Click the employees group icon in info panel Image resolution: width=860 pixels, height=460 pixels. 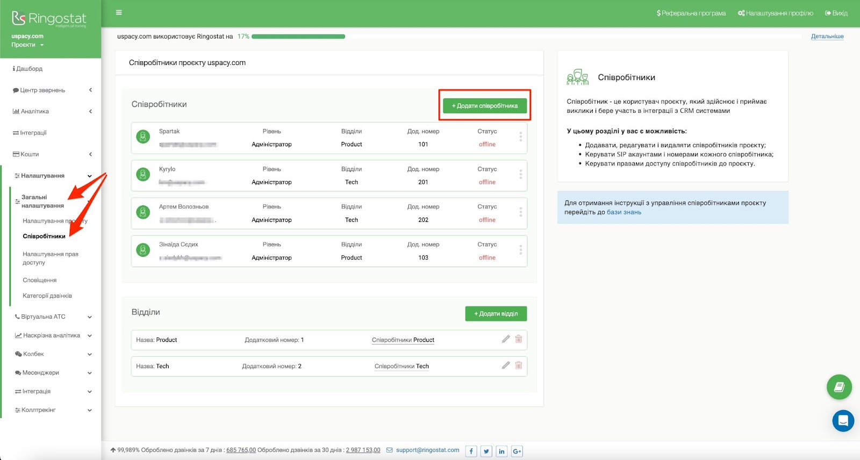(x=578, y=77)
